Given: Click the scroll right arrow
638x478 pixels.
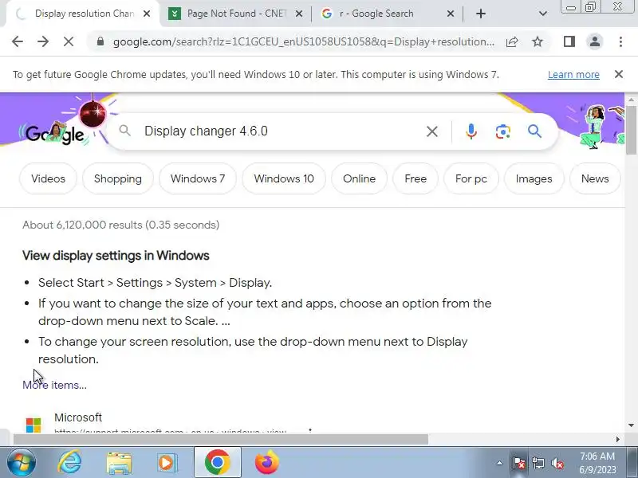Looking at the screenshot, I should click(617, 439).
